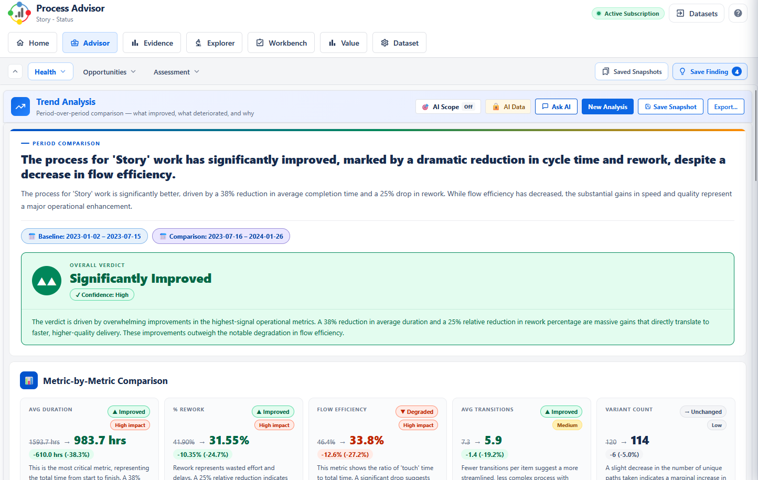Click the Medium tag on Avg Transitions
The image size is (758, 480).
coord(567,425)
